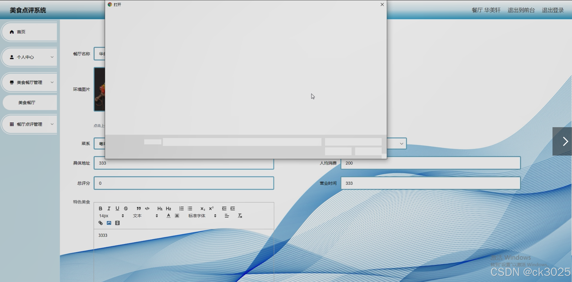Image resolution: width=572 pixels, height=282 pixels.
Task: Click the insert image icon
Action: [109, 223]
